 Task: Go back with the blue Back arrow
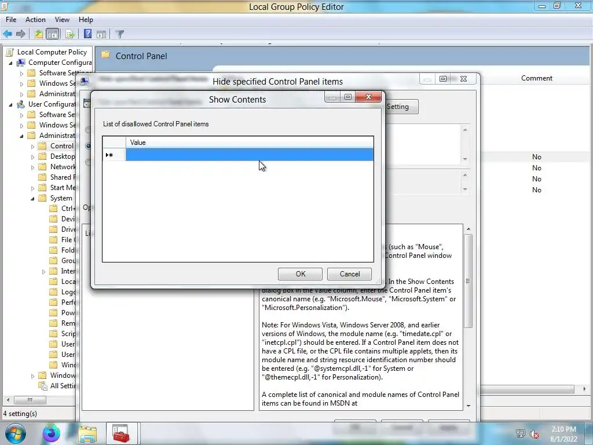[x=7, y=34]
